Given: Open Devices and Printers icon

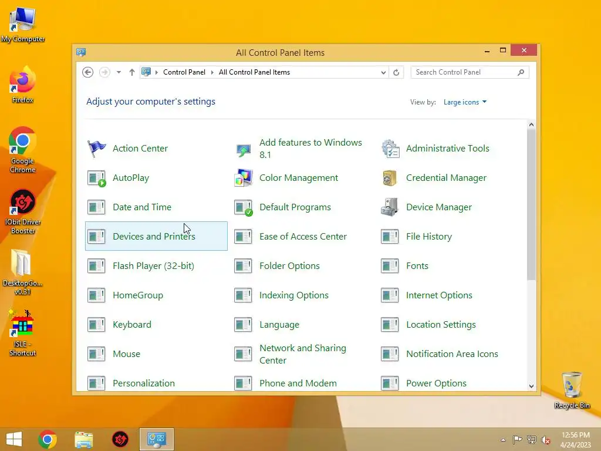Looking at the screenshot, I should pos(97,237).
